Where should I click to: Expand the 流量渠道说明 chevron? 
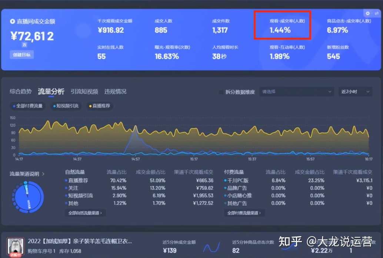[43, 174]
